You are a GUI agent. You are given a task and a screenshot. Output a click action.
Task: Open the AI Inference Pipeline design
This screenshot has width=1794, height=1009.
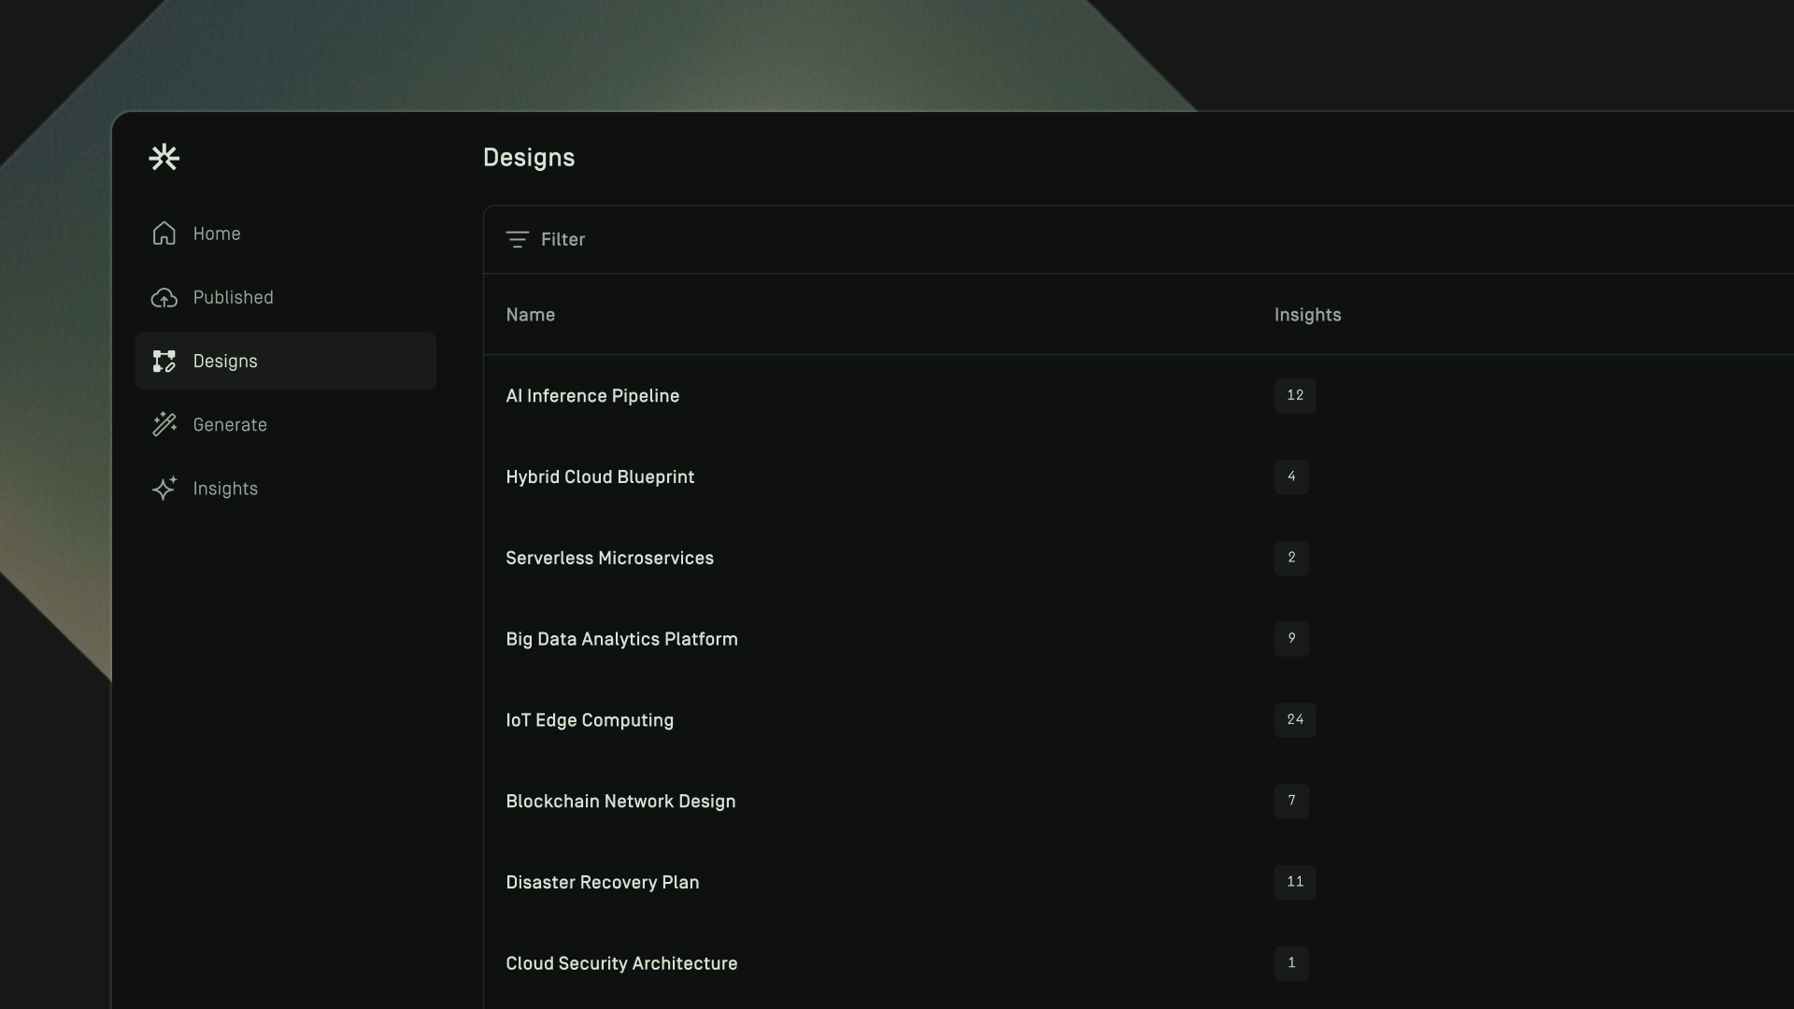pos(592,396)
